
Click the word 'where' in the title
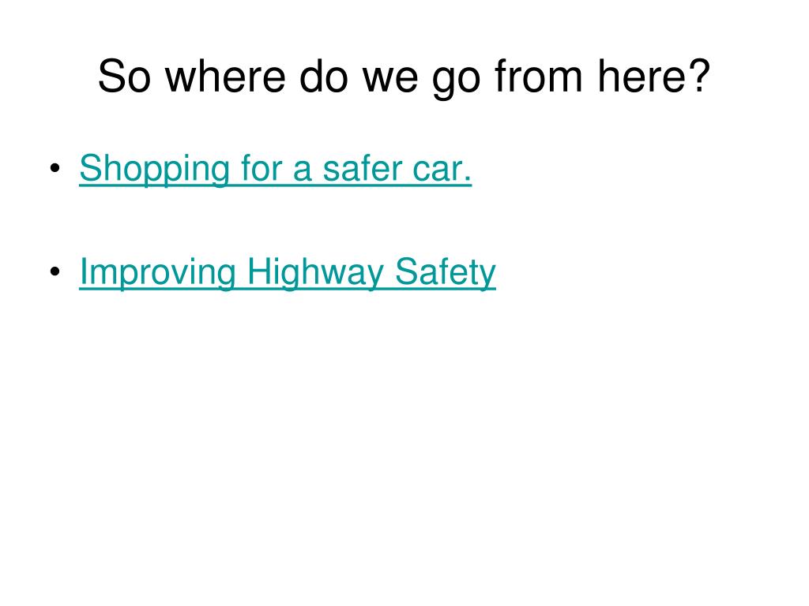tap(225, 77)
